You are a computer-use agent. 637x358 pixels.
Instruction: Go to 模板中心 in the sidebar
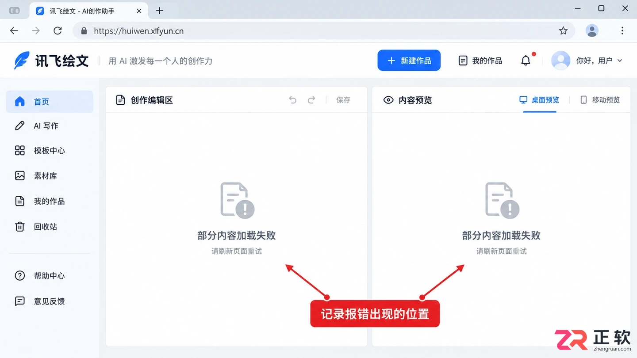50,151
